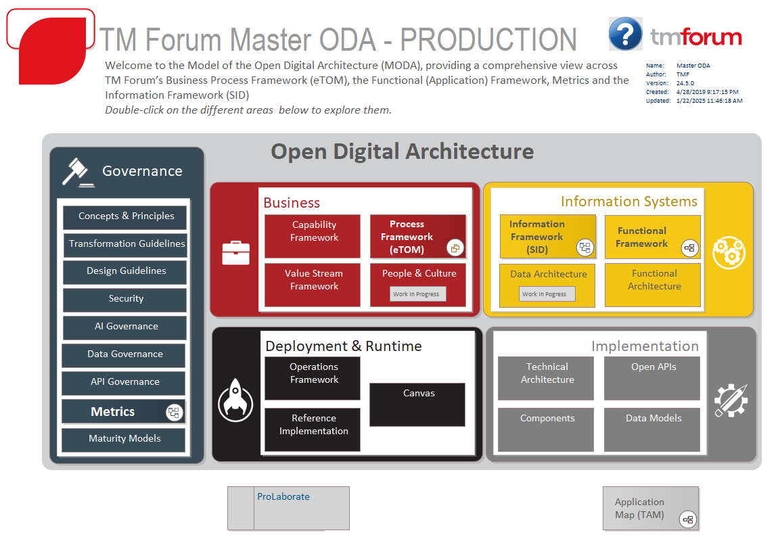Select Capability Framework box

click(x=313, y=236)
